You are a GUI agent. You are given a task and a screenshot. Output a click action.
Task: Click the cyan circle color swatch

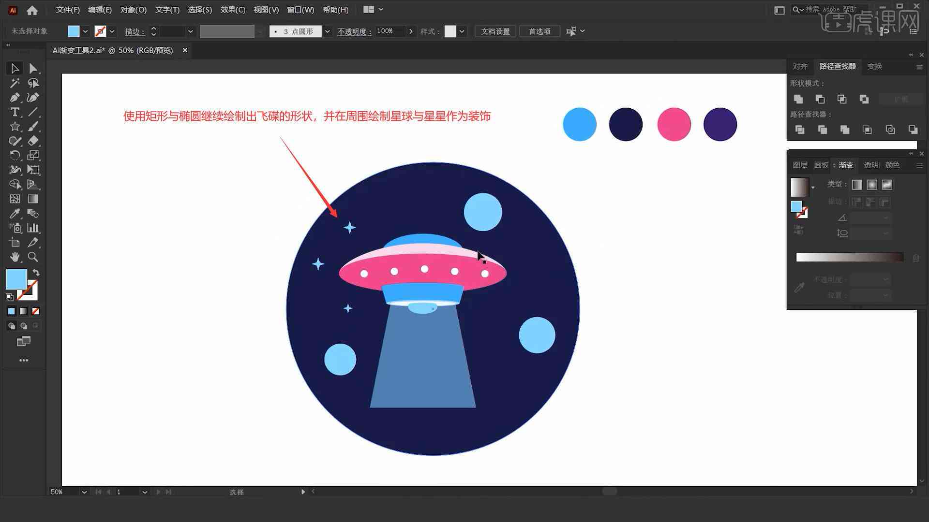pos(578,123)
